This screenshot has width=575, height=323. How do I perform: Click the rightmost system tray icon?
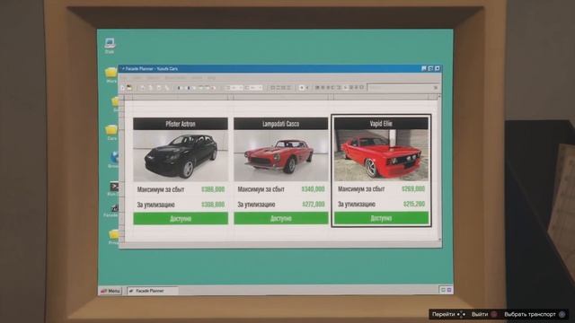(449, 290)
